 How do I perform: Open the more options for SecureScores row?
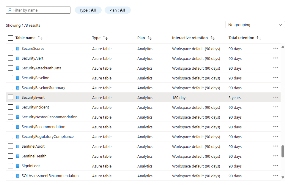coord(276,49)
